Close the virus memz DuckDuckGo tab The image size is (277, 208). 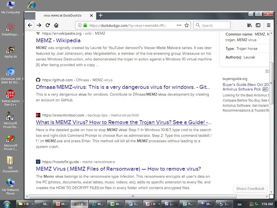pos(91,15)
